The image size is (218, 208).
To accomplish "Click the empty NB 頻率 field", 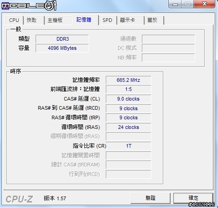I will 168,58.
